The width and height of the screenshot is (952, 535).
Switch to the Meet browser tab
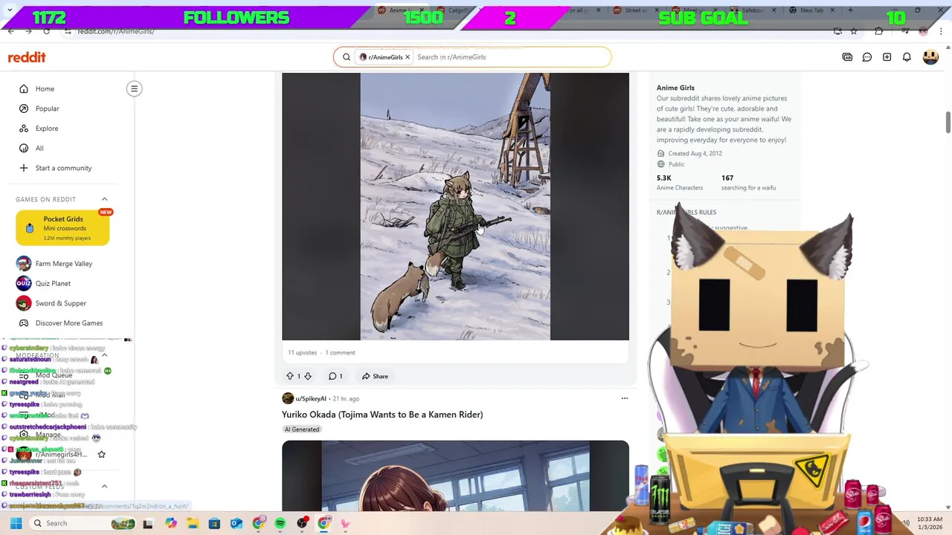pyautogui.click(x=695, y=10)
